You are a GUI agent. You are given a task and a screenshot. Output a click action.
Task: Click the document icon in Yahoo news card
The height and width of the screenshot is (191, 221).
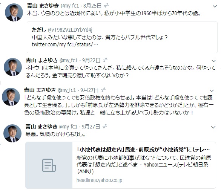pyautogui.click(x=49, y=165)
